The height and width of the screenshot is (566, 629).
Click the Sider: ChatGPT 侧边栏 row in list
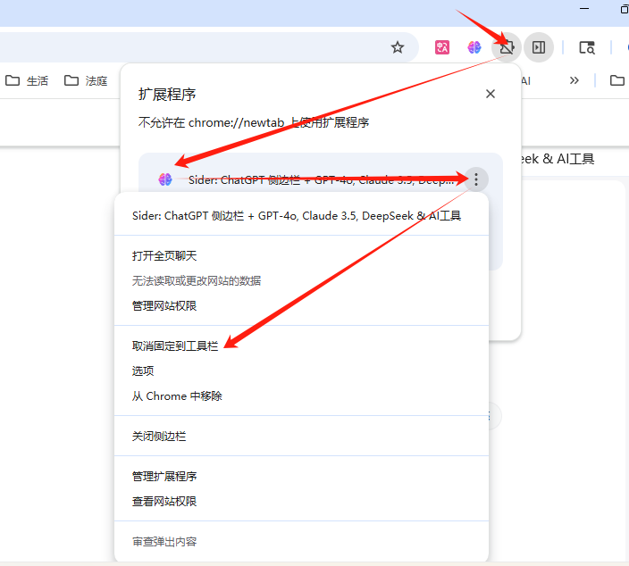click(x=320, y=179)
